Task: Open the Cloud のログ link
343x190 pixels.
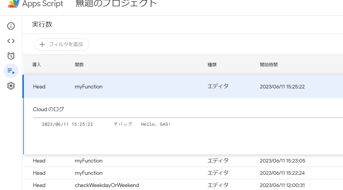Action: point(48,109)
